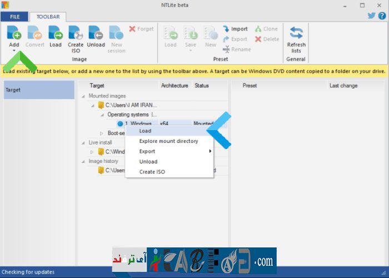
Task: Select the Target item in left sidebar
Action: [x=39, y=90]
